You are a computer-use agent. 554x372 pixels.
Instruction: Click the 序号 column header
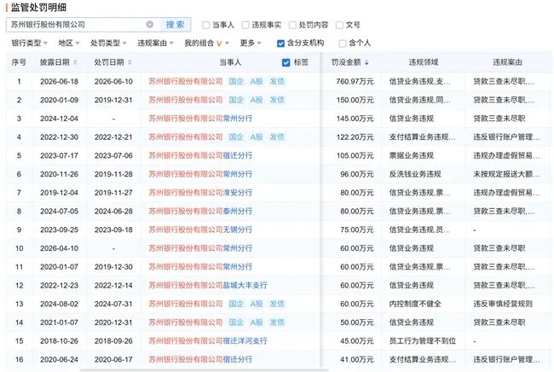(x=19, y=62)
